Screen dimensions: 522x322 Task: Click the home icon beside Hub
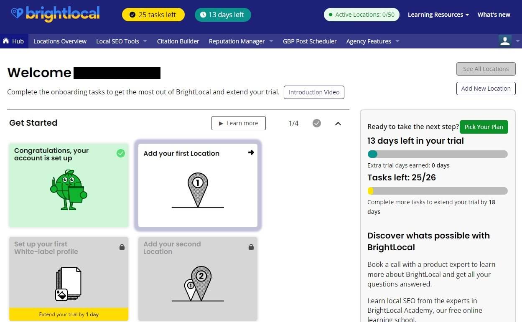[x=6, y=41]
